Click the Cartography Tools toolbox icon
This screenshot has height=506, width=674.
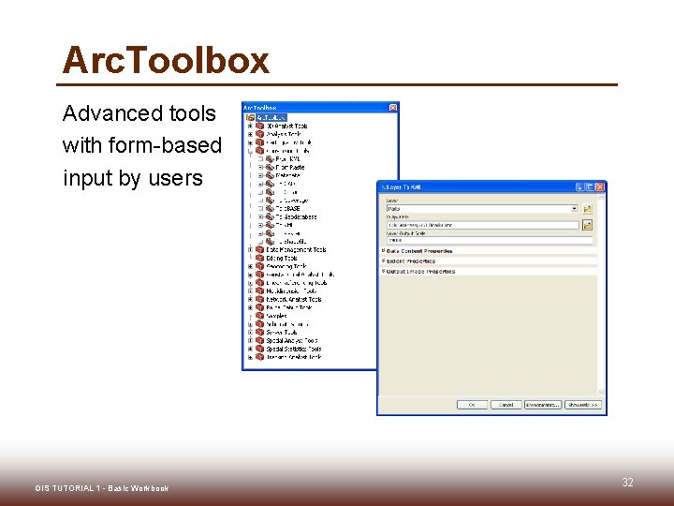coord(259,142)
